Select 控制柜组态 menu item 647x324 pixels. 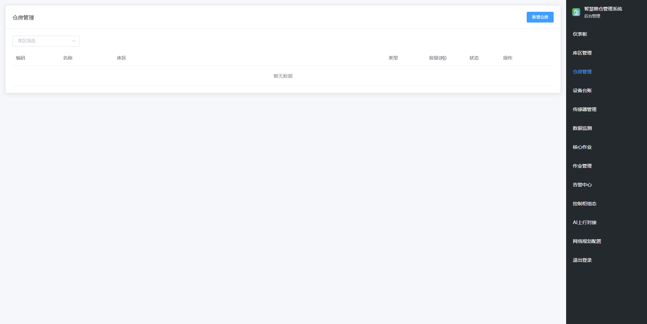pos(584,204)
